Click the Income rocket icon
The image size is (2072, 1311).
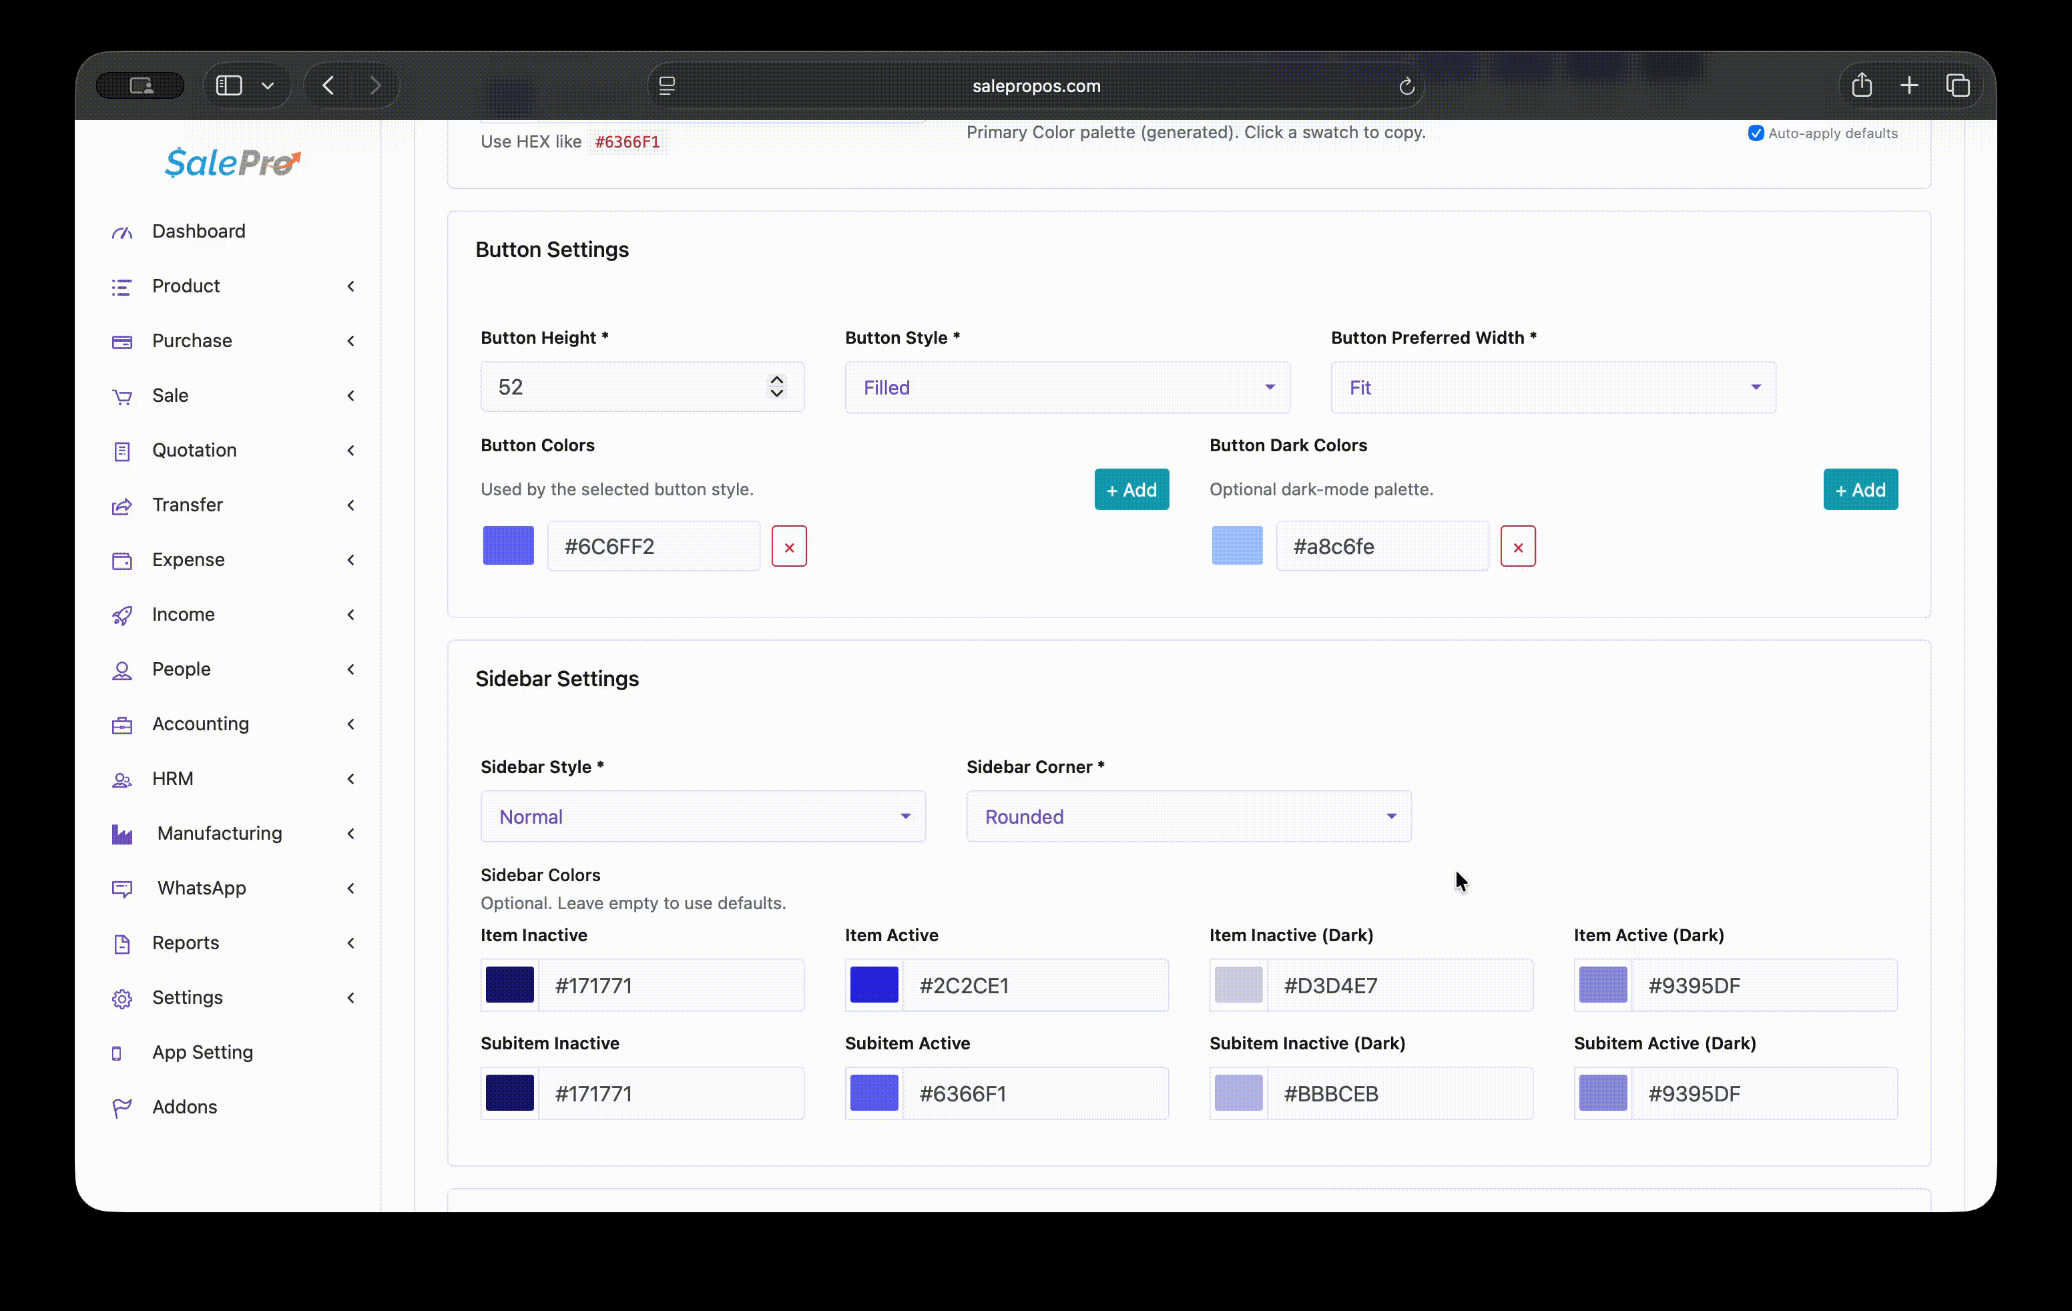click(122, 615)
